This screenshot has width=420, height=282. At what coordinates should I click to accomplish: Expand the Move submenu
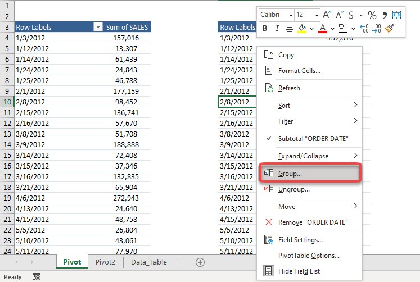point(309,207)
